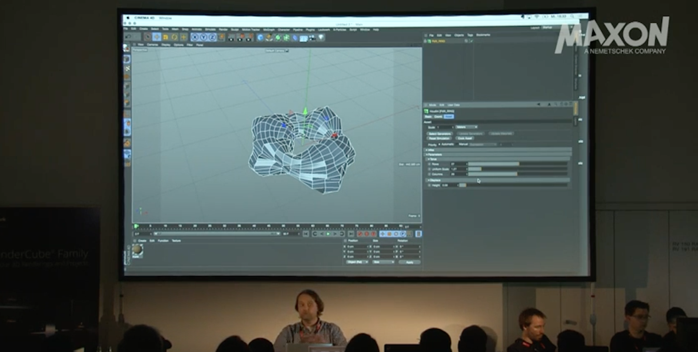Switch to the Basic attribute tab

[x=428, y=116]
